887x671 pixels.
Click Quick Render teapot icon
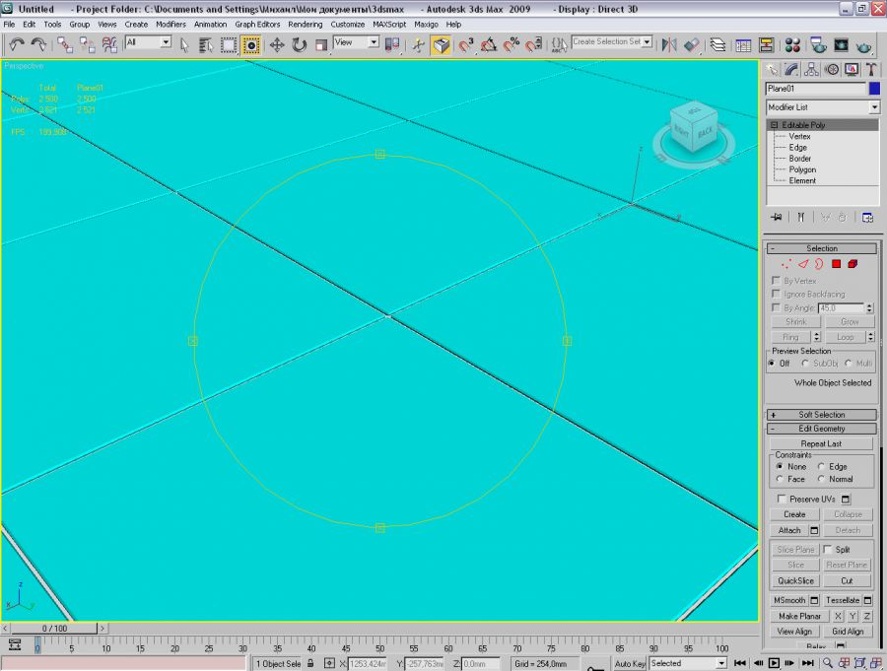coord(863,44)
